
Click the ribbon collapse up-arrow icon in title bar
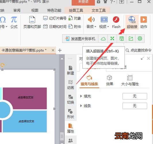coord(122,2)
